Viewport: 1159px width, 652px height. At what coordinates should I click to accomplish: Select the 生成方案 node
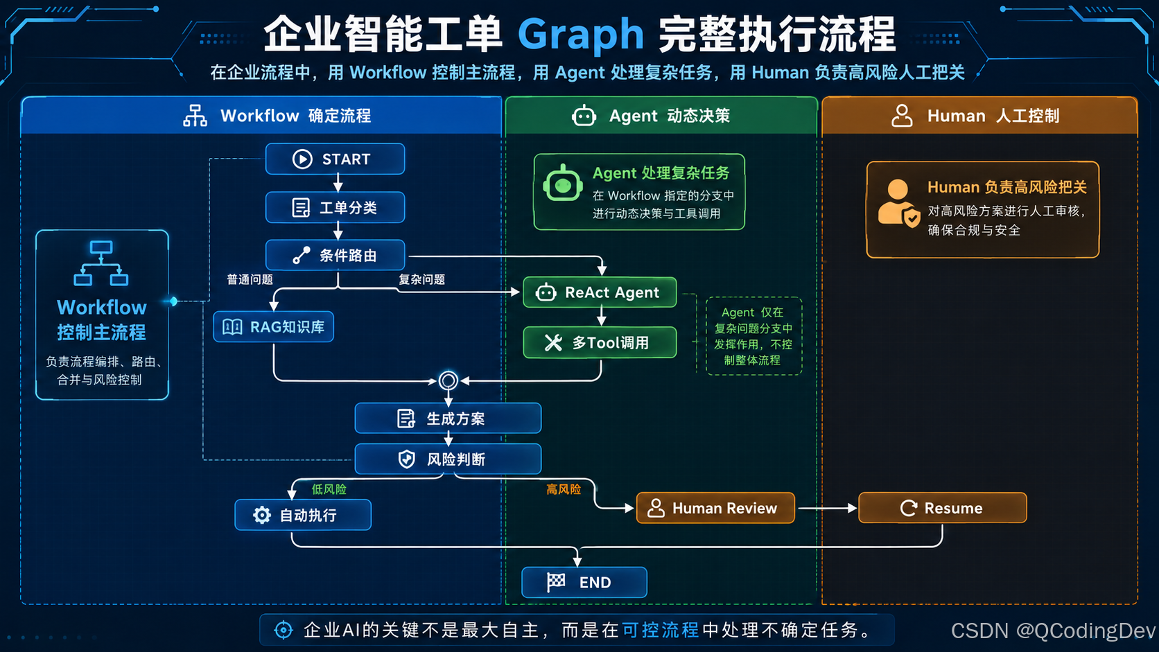448,418
